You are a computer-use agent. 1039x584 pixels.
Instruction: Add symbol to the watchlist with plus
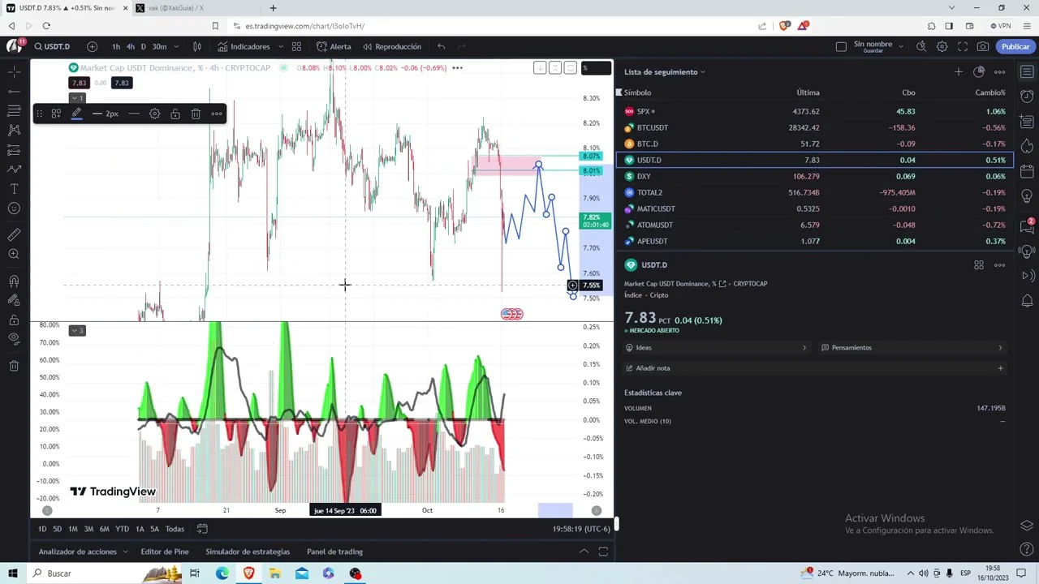pyautogui.click(x=958, y=72)
